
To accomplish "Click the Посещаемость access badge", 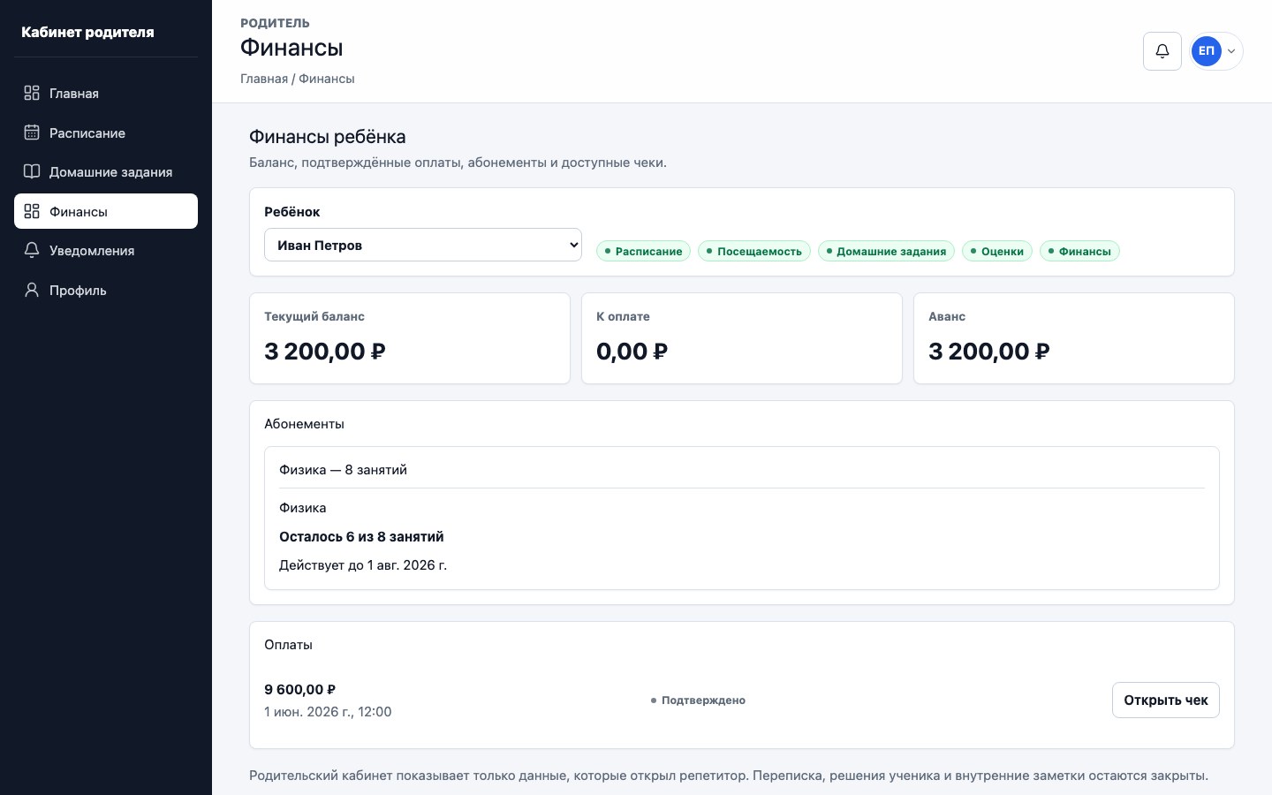I will pos(754,251).
